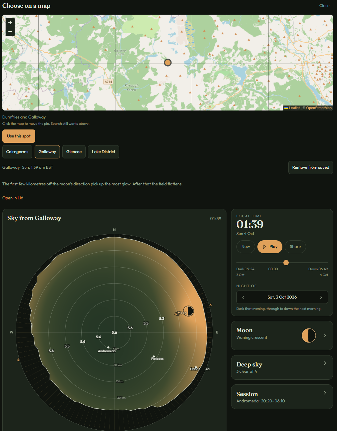337x431 pixels.
Task: Click the Dawn 06:49 label
Action: click(x=318, y=269)
